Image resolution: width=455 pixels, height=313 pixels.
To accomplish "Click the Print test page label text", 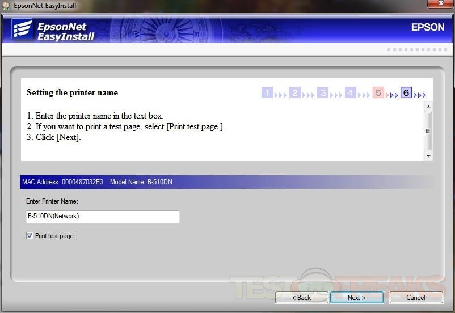I will (55, 236).
